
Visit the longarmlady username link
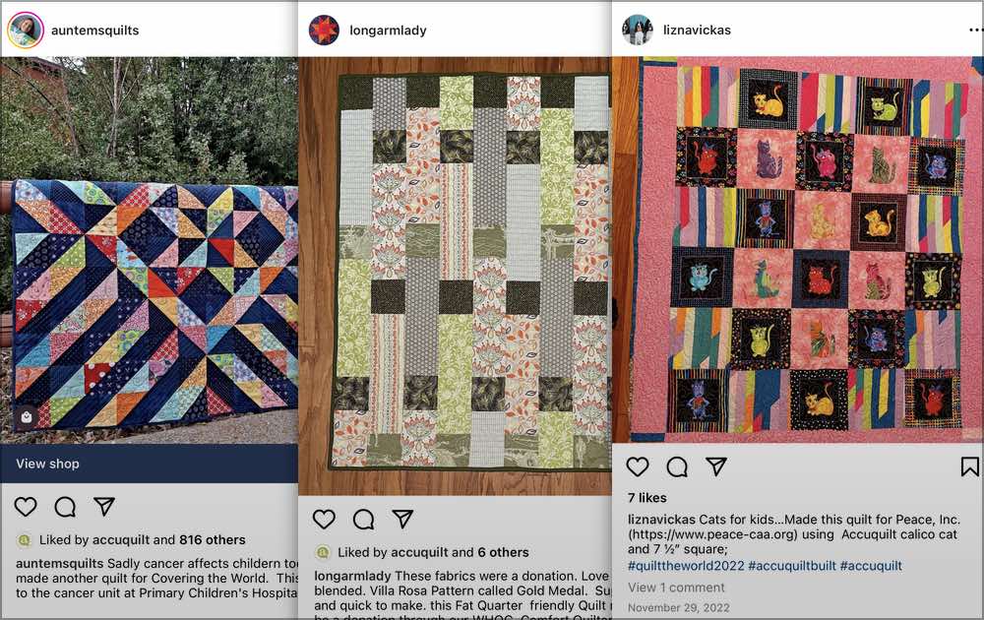coord(388,31)
